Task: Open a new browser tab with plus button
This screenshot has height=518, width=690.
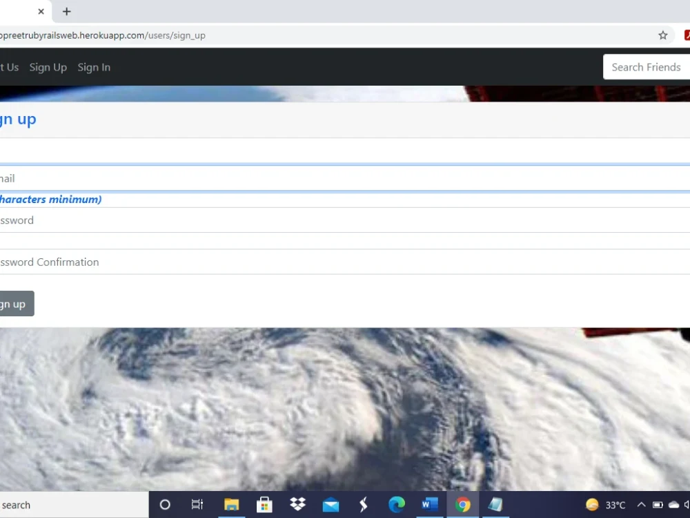Action: pos(66,12)
